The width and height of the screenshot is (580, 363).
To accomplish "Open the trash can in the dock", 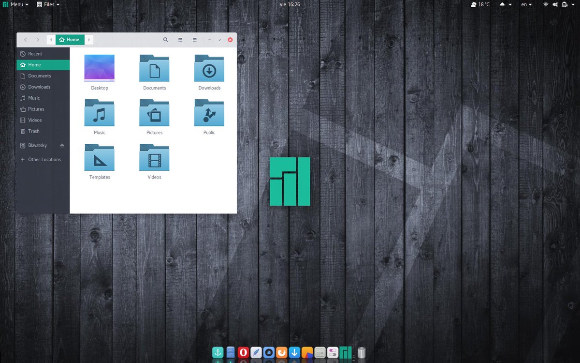I will 361,352.
